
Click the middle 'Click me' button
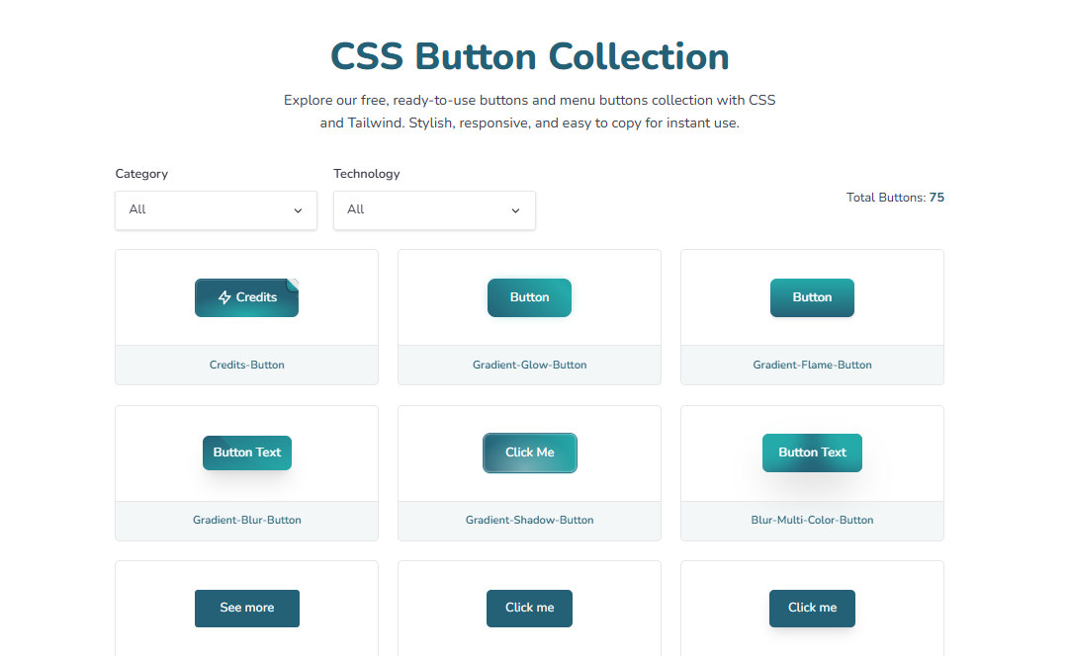click(x=529, y=608)
